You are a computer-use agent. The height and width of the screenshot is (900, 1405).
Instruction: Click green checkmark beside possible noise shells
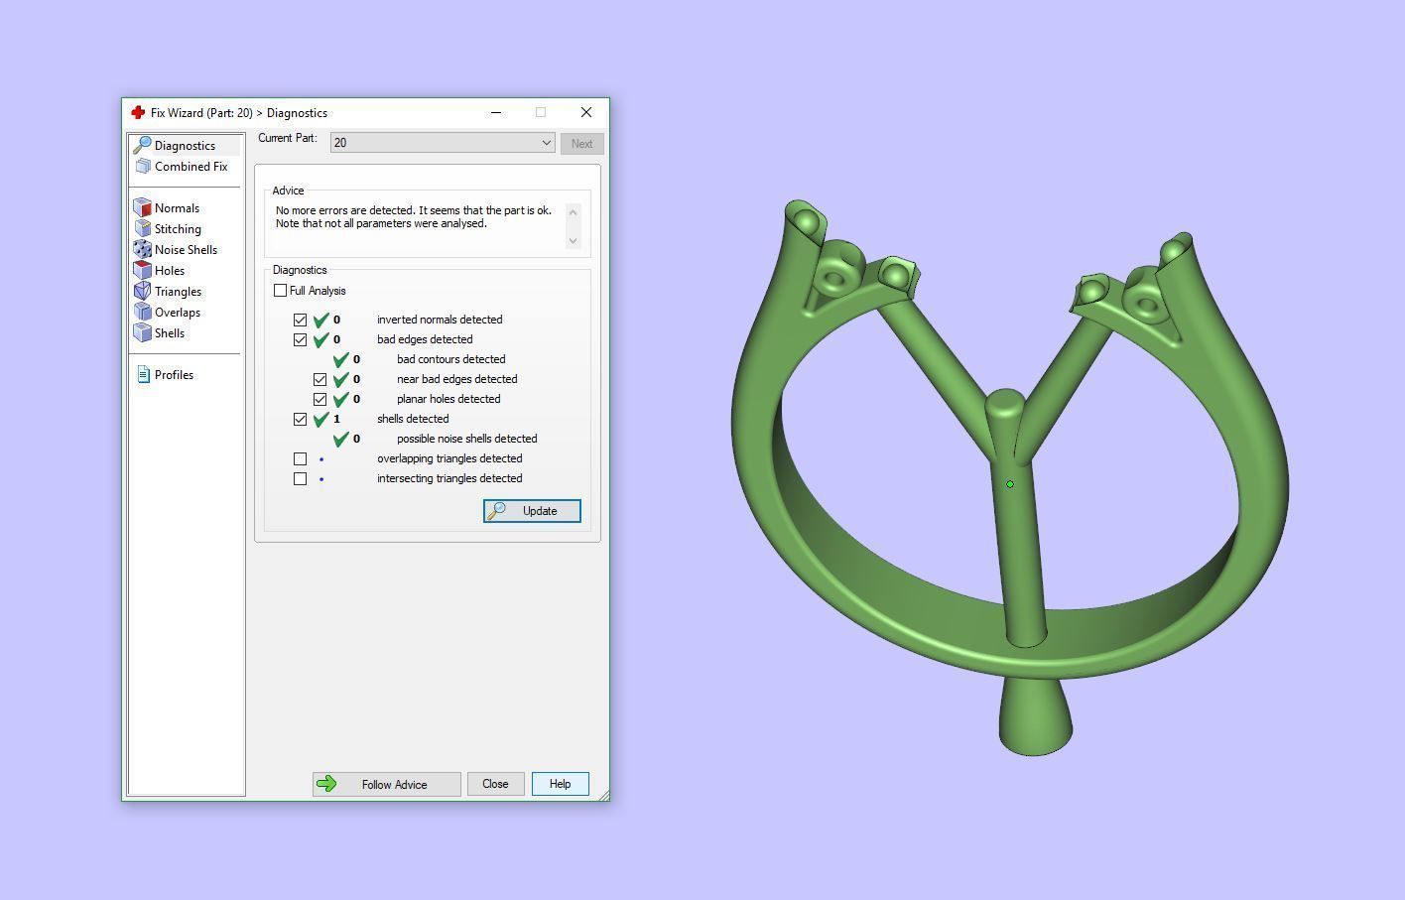pyautogui.click(x=340, y=439)
